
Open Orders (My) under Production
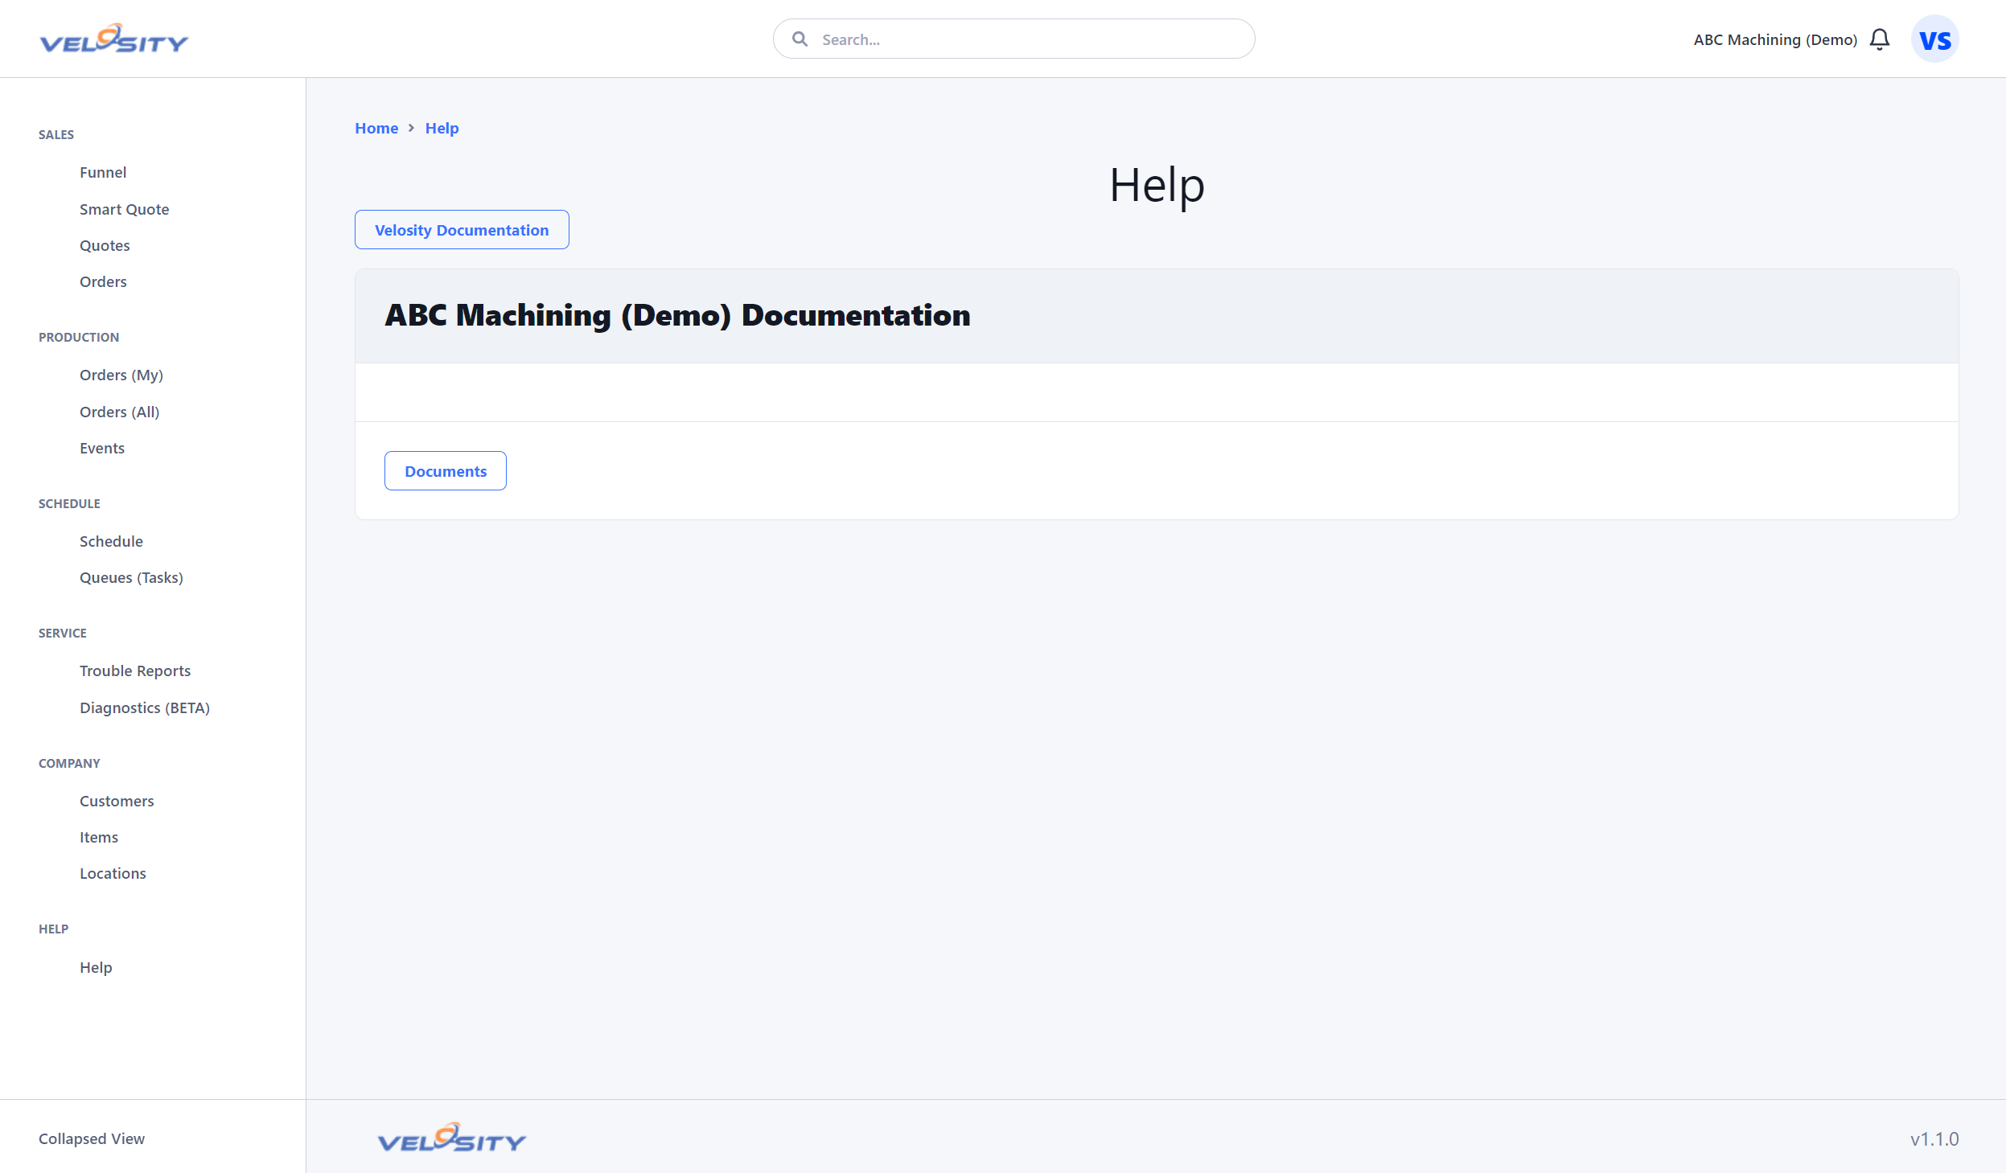121,375
